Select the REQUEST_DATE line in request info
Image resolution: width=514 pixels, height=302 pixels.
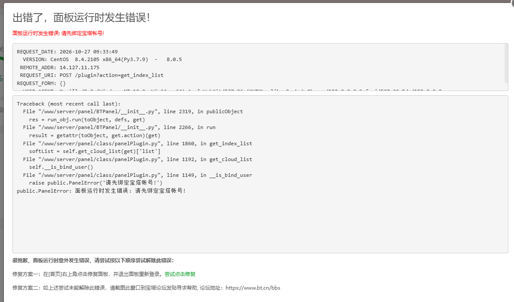point(68,52)
